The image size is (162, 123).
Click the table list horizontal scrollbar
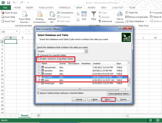[x=80, y=89]
